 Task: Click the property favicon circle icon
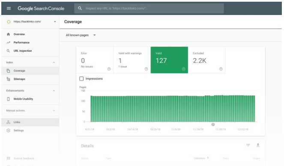(9, 22)
